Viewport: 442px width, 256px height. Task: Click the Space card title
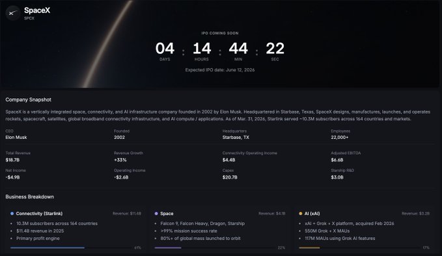coord(167,214)
